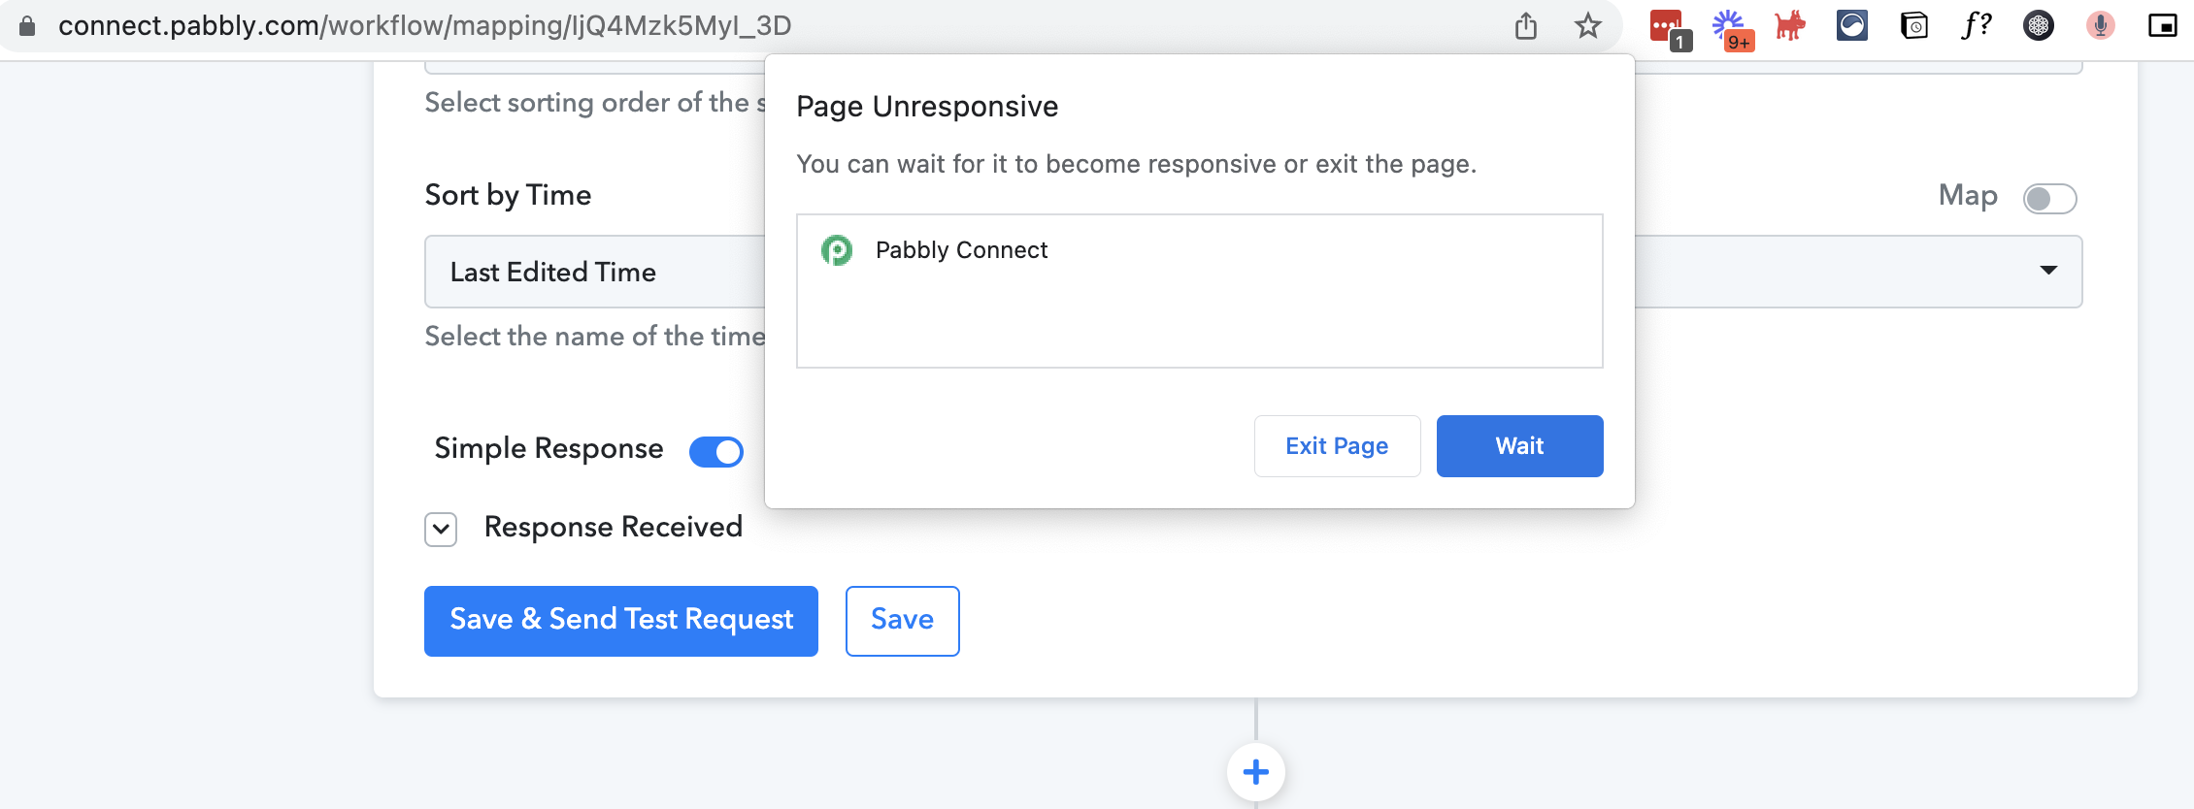Open the blue burst extension showing 9+

(1732, 29)
